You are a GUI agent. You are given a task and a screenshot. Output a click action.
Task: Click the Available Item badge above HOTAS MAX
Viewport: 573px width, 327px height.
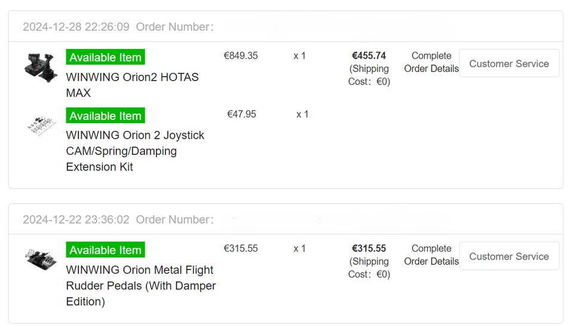click(105, 57)
